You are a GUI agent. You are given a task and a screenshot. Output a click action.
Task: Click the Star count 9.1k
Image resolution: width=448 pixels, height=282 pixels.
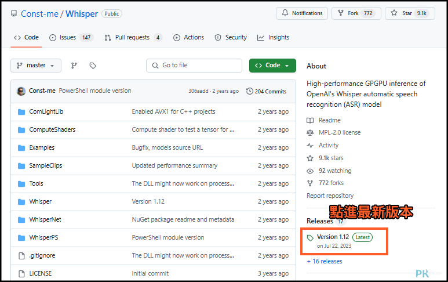tap(421, 13)
